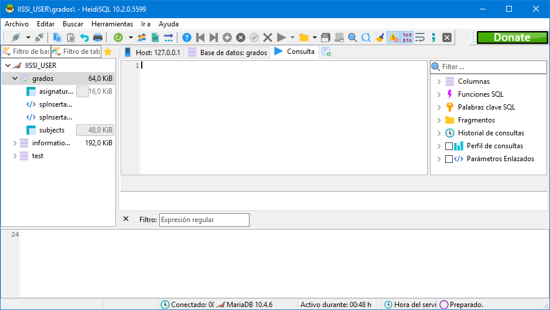Click the blue replace text icon

(366, 38)
